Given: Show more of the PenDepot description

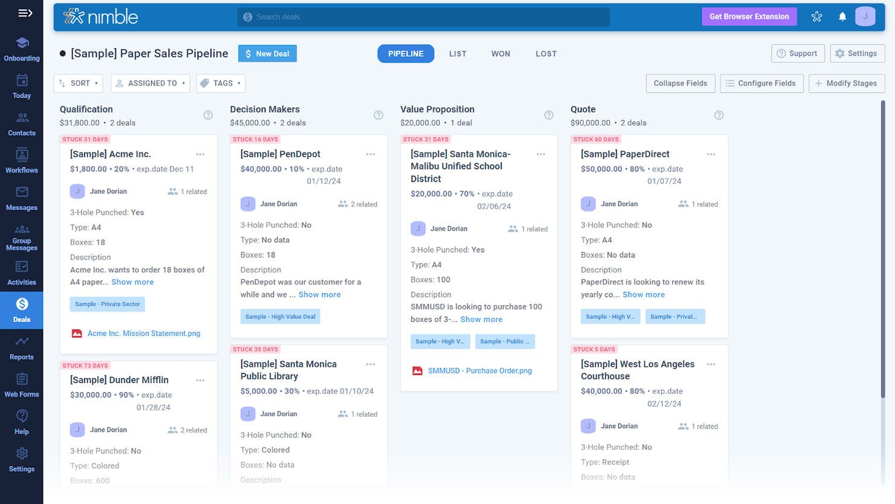Looking at the screenshot, I should 319,294.
